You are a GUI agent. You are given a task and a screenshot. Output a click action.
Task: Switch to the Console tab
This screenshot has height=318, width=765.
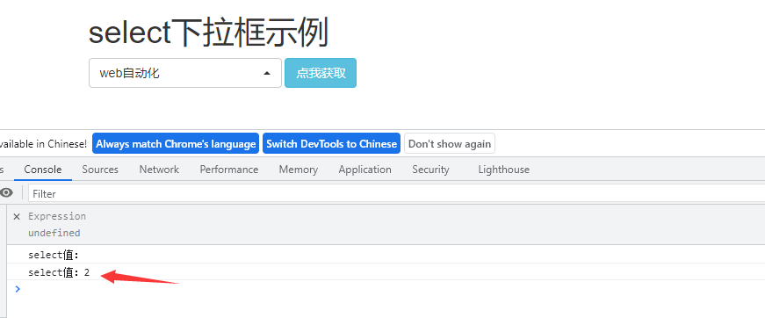point(43,170)
